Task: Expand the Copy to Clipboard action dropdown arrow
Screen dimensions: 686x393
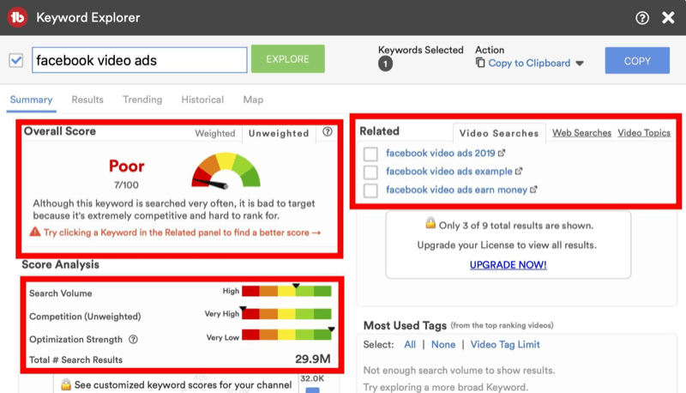Action: tap(580, 63)
